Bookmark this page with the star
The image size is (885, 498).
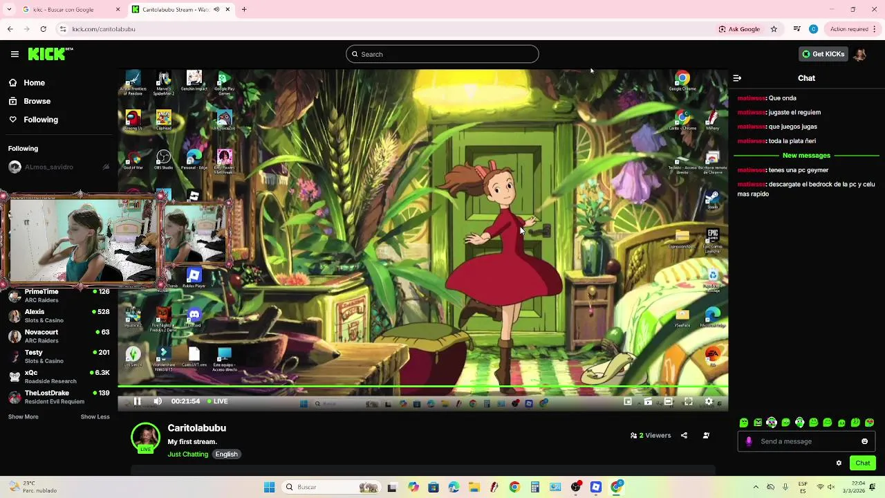click(774, 29)
